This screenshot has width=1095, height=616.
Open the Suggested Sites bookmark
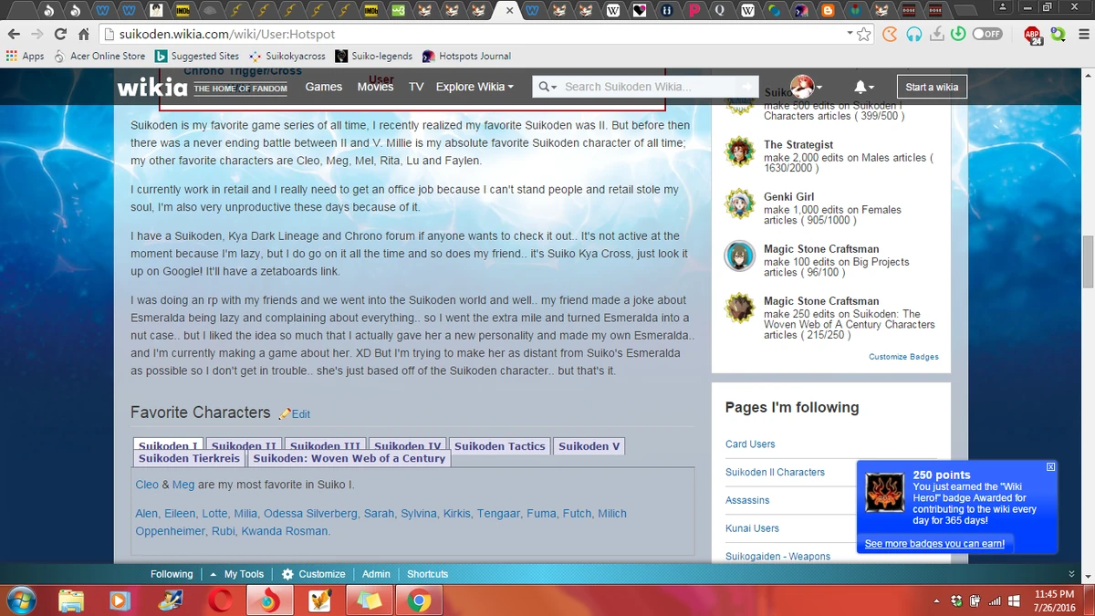197,56
